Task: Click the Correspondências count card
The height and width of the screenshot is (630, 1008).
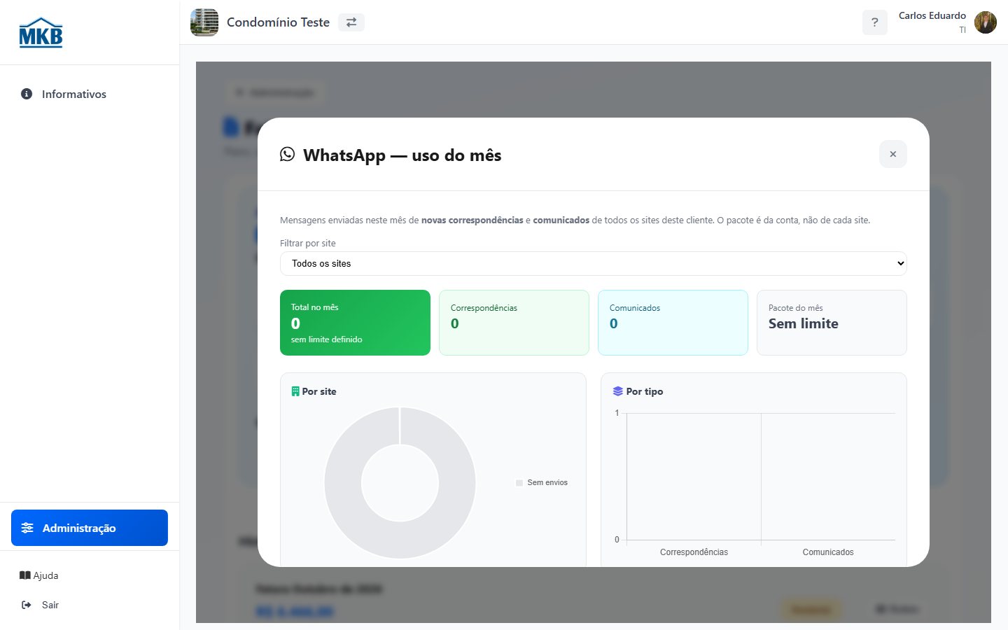Action: pos(514,323)
